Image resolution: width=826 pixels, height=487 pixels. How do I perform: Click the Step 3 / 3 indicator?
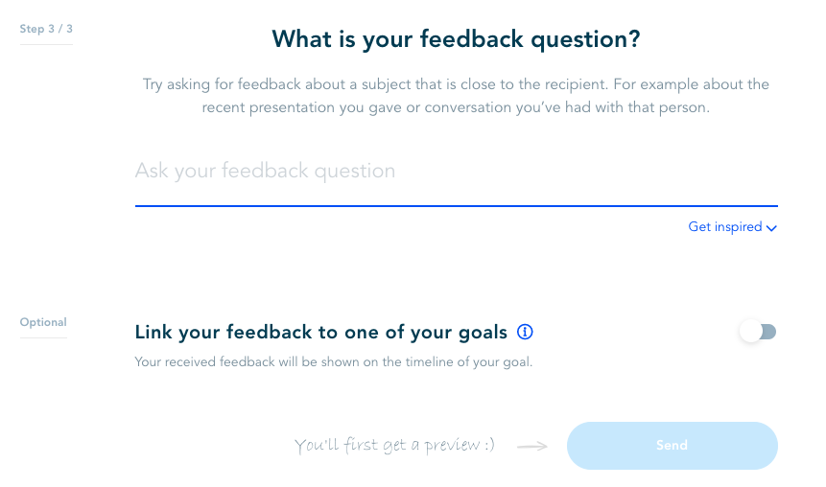46,29
